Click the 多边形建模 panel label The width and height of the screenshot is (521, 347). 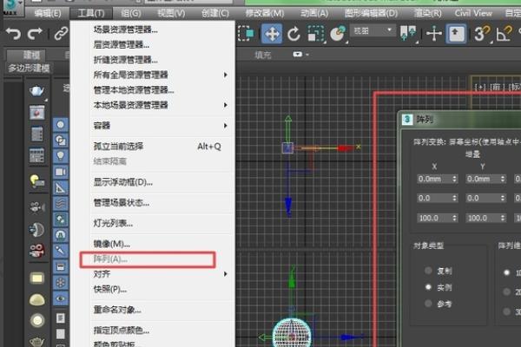(29, 68)
